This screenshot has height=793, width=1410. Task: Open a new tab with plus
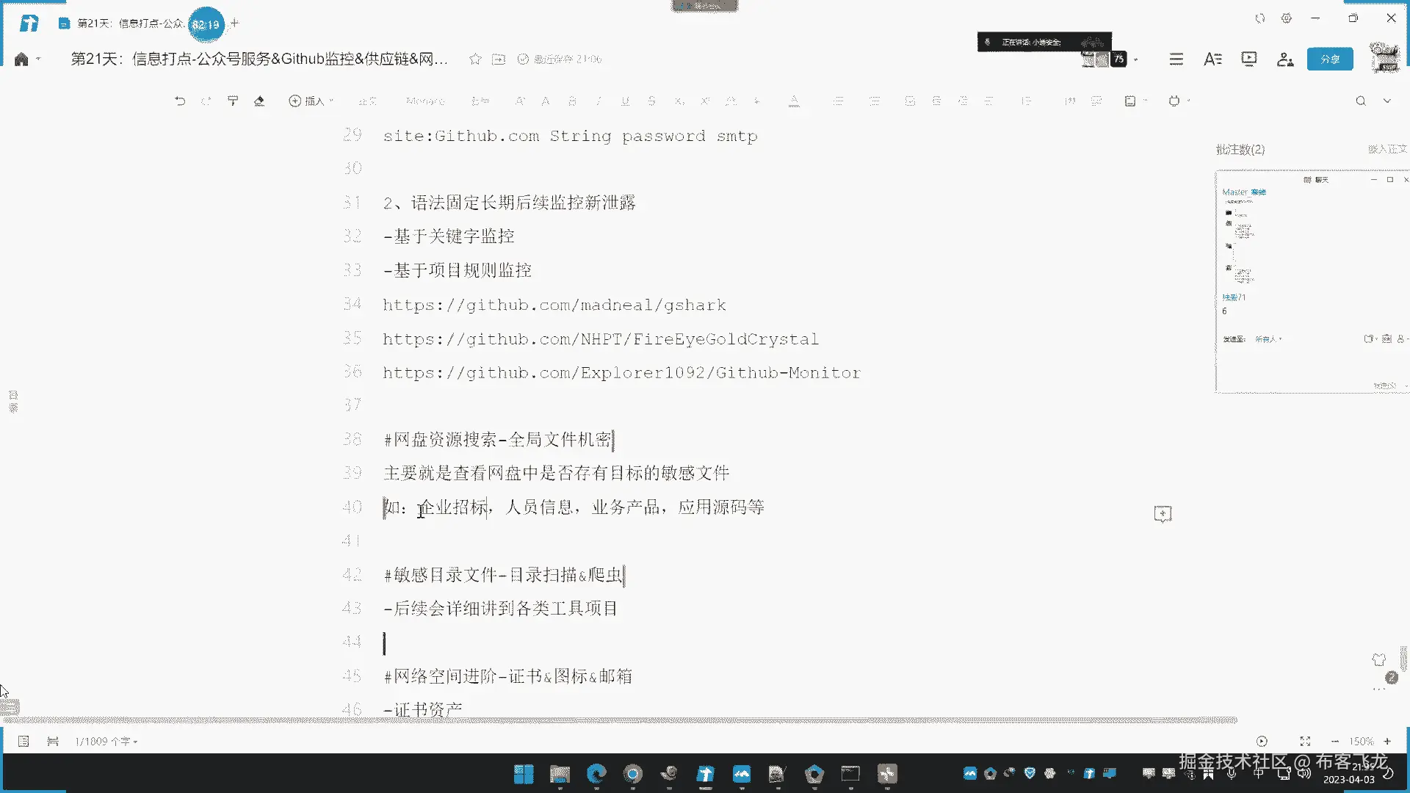234,23
